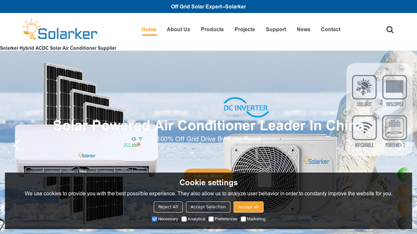Click Reject All cookies button

(x=168, y=207)
